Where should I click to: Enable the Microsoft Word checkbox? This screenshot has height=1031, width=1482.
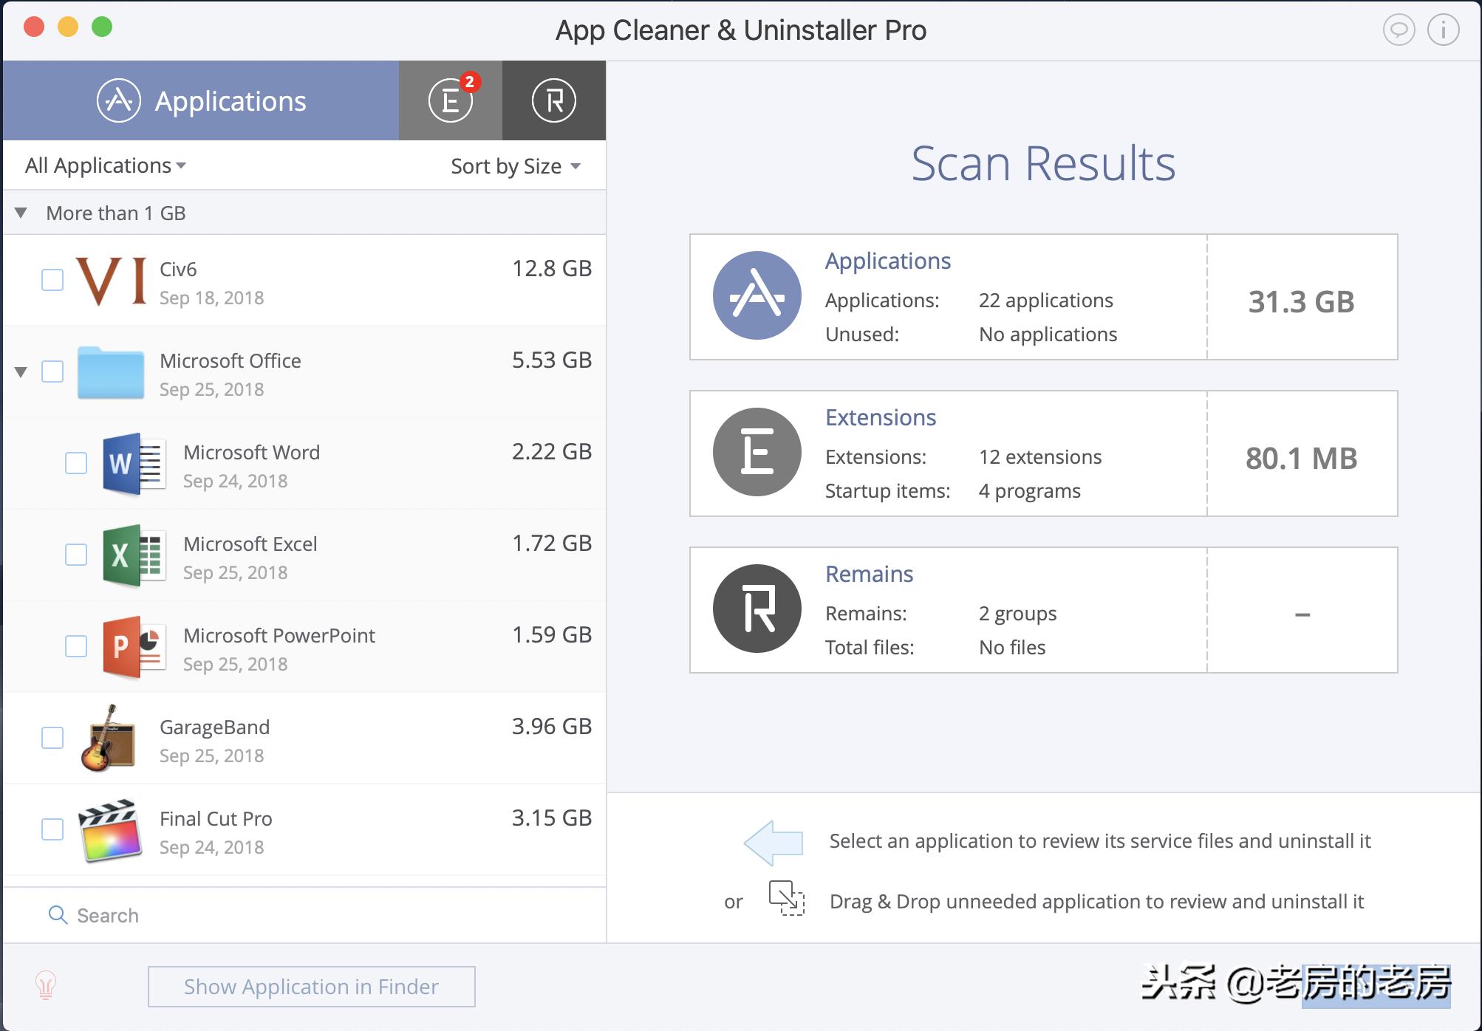pyautogui.click(x=75, y=463)
